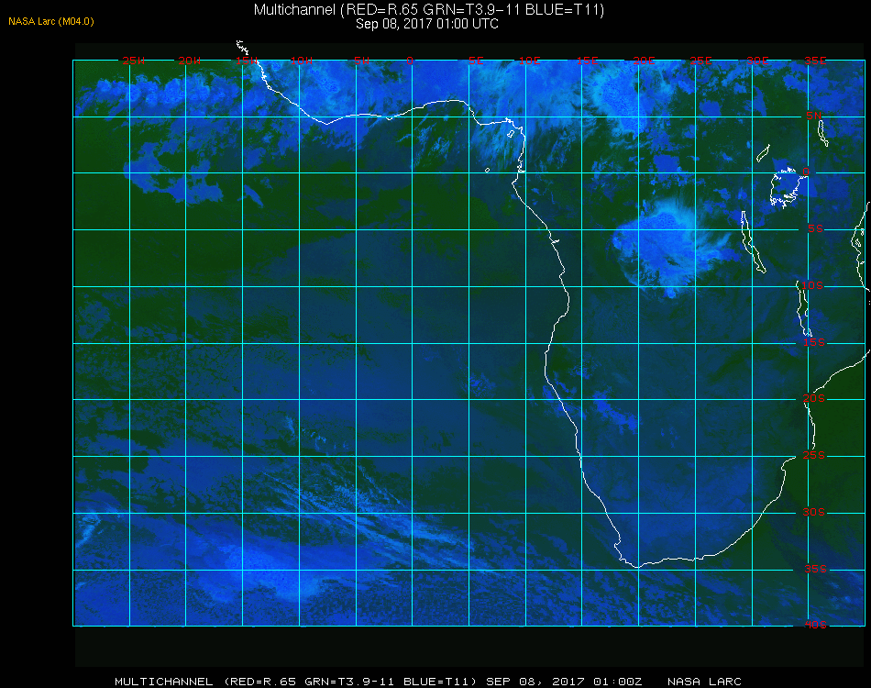Image resolution: width=871 pixels, height=688 pixels.
Task: Click the 5S latitude label
Action: click(815, 228)
